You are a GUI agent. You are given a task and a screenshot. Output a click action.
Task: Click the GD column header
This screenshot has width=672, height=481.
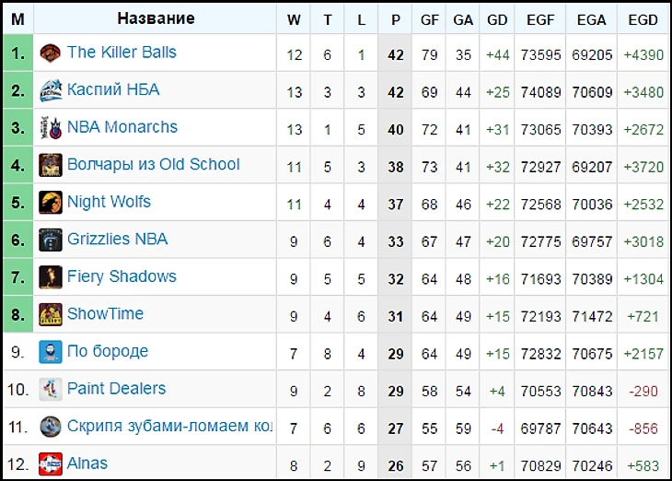(497, 18)
